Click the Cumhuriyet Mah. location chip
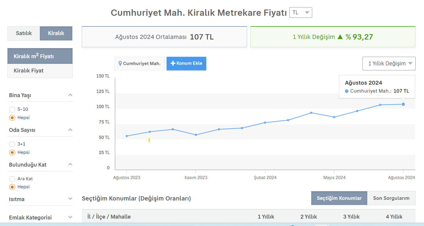Viewport: 424px width, 226px height. click(139, 64)
